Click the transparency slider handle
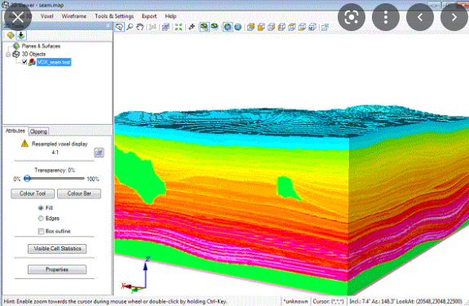The width and height of the screenshot is (469, 306). click(27, 179)
